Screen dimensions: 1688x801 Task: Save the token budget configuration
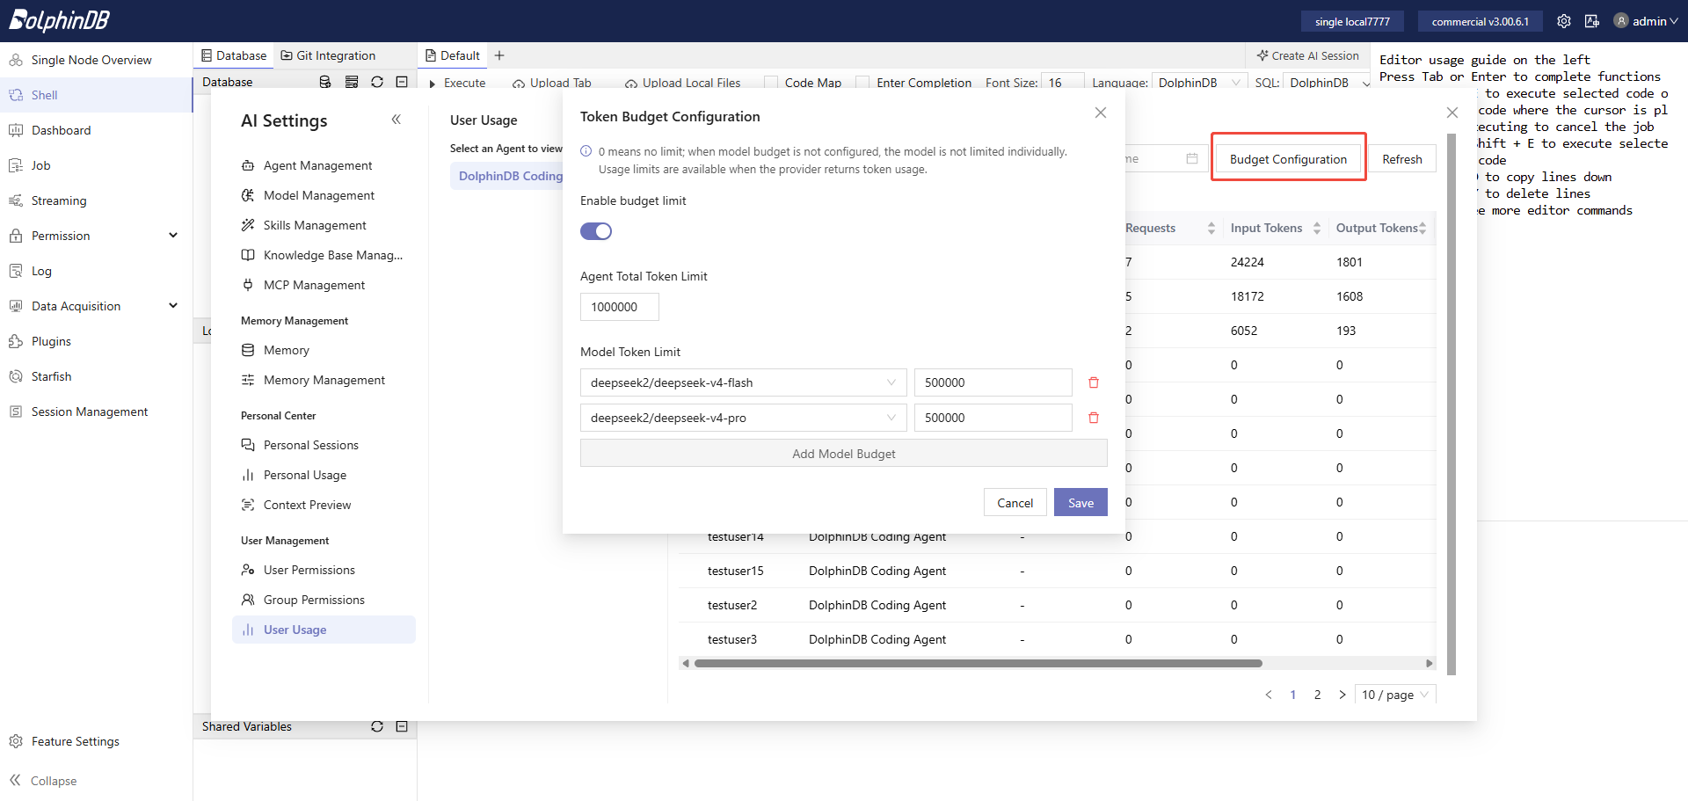coord(1080,503)
